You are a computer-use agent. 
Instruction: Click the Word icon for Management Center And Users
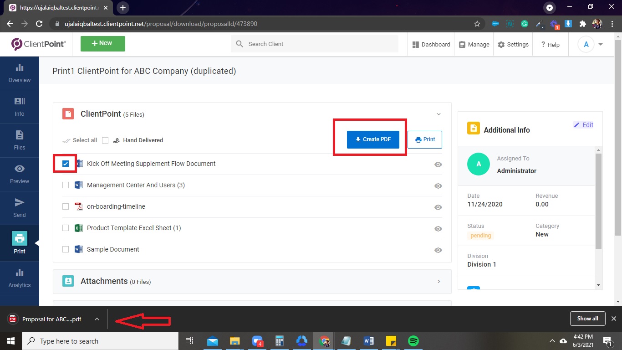click(79, 185)
